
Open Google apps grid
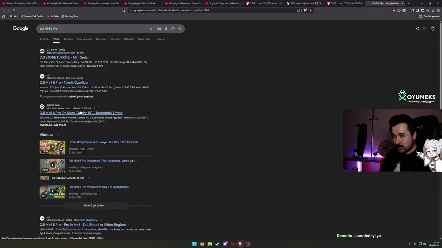[x=425, y=29]
